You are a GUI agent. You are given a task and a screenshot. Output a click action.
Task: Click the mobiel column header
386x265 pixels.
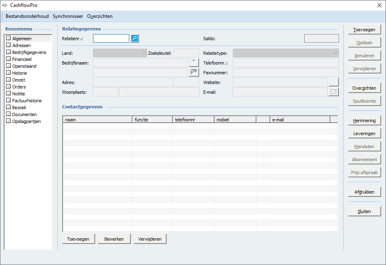click(x=235, y=120)
